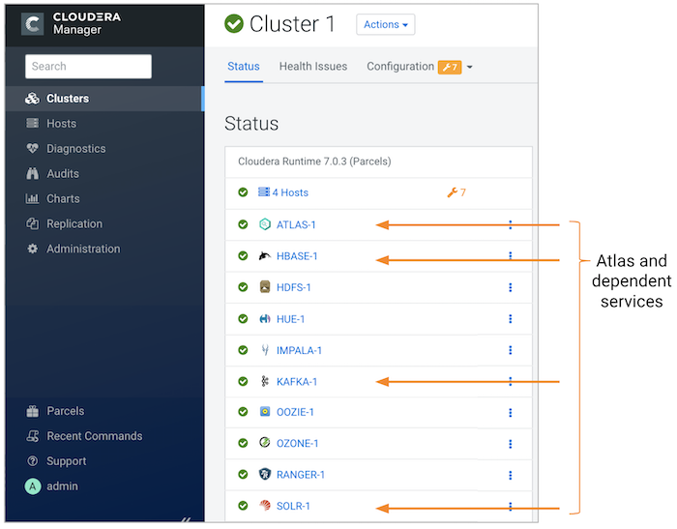Click the OZONE-1 service icon
The width and height of the screenshot is (677, 529).
[x=265, y=443]
